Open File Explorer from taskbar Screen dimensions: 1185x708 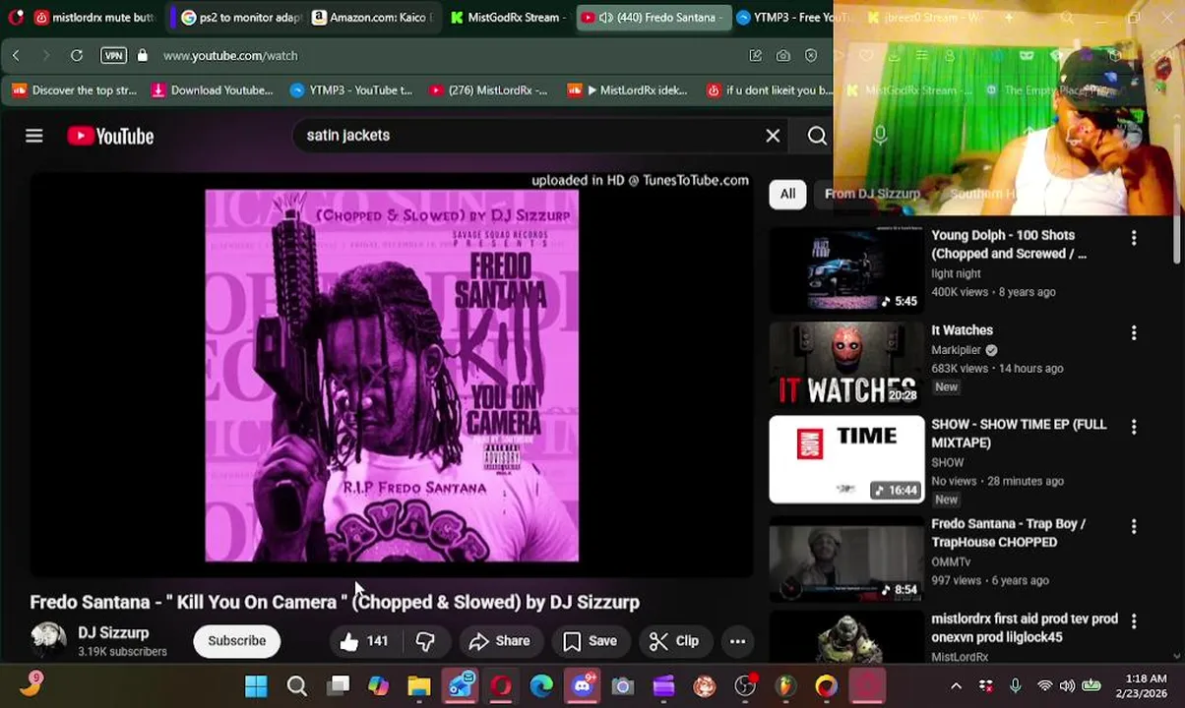[419, 686]
